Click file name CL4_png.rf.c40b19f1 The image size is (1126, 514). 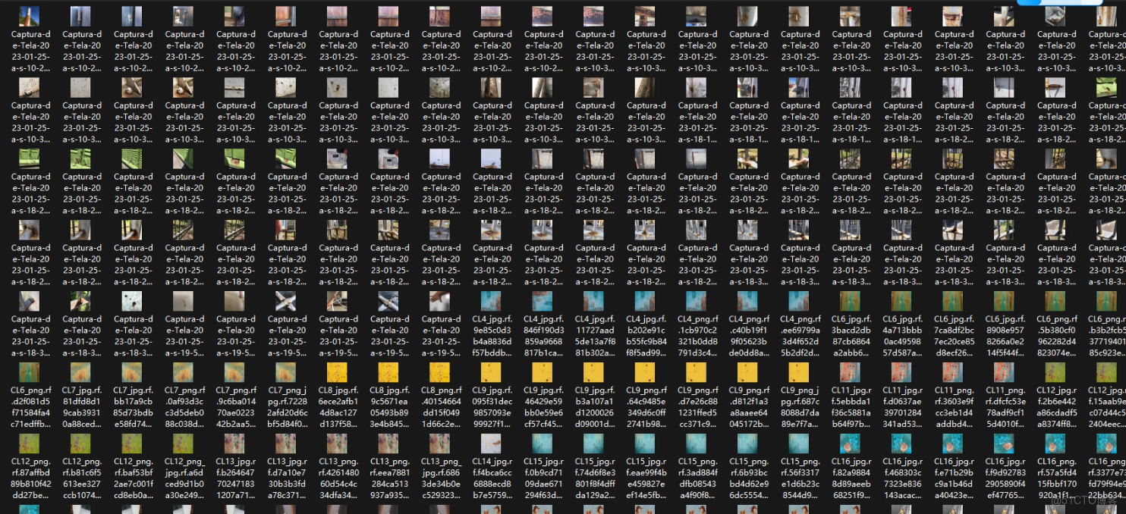point(749,336)
